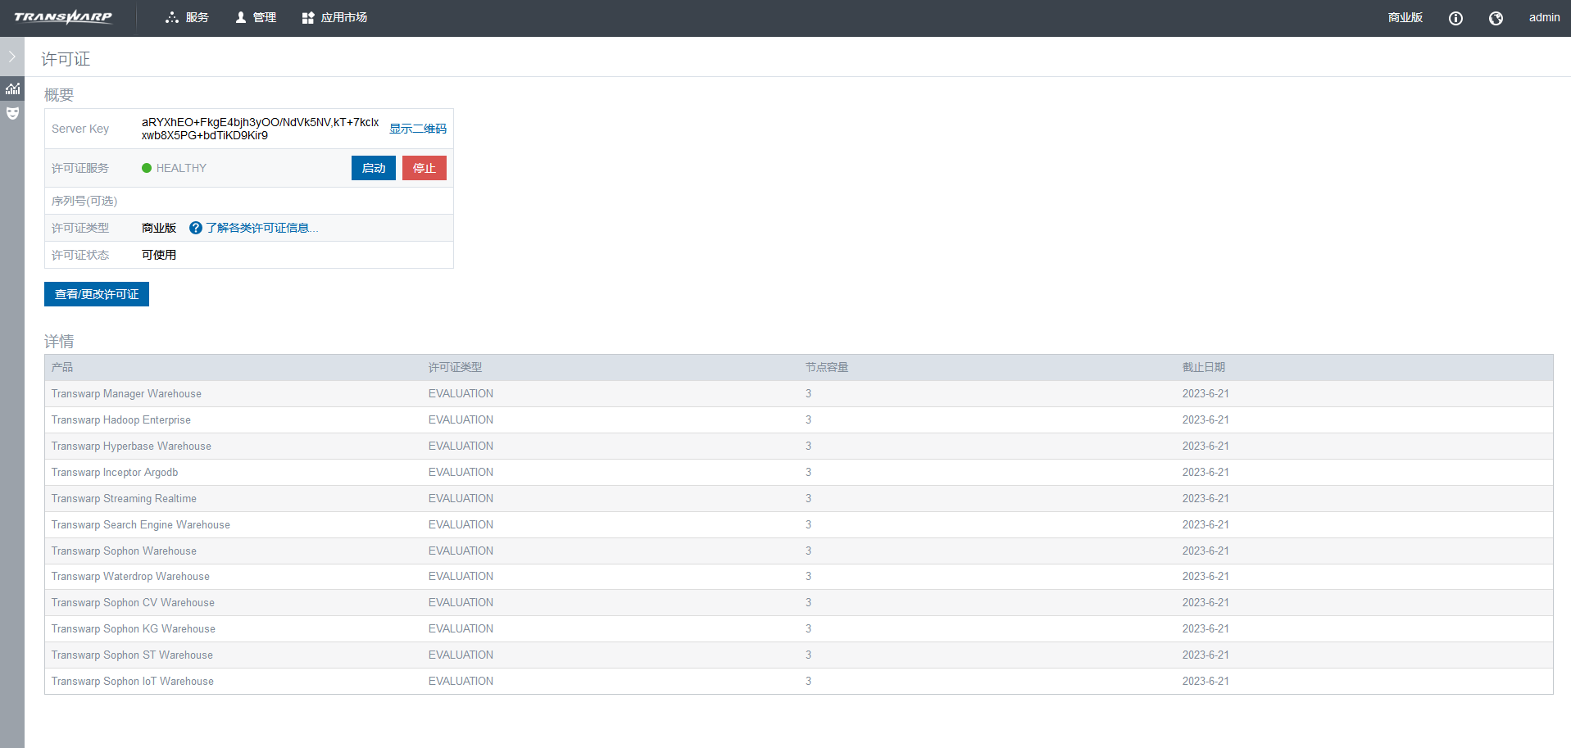Click the green HEALTHY status indicator
Viewport: 1571px width, 748px height.
point(147,168)
